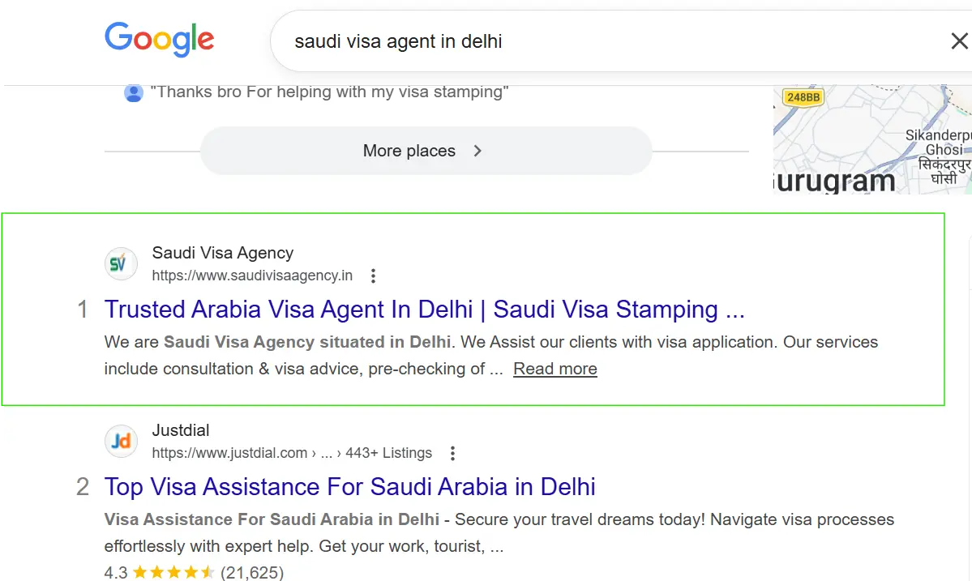Open Trusted Arabia Visa Agent In Delhi link
The width and height of the screenshot is (972, 581).
424,310
